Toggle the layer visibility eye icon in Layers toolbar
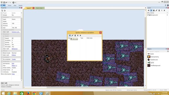Viewport: 169px width, 95px height. click(151, 10)
